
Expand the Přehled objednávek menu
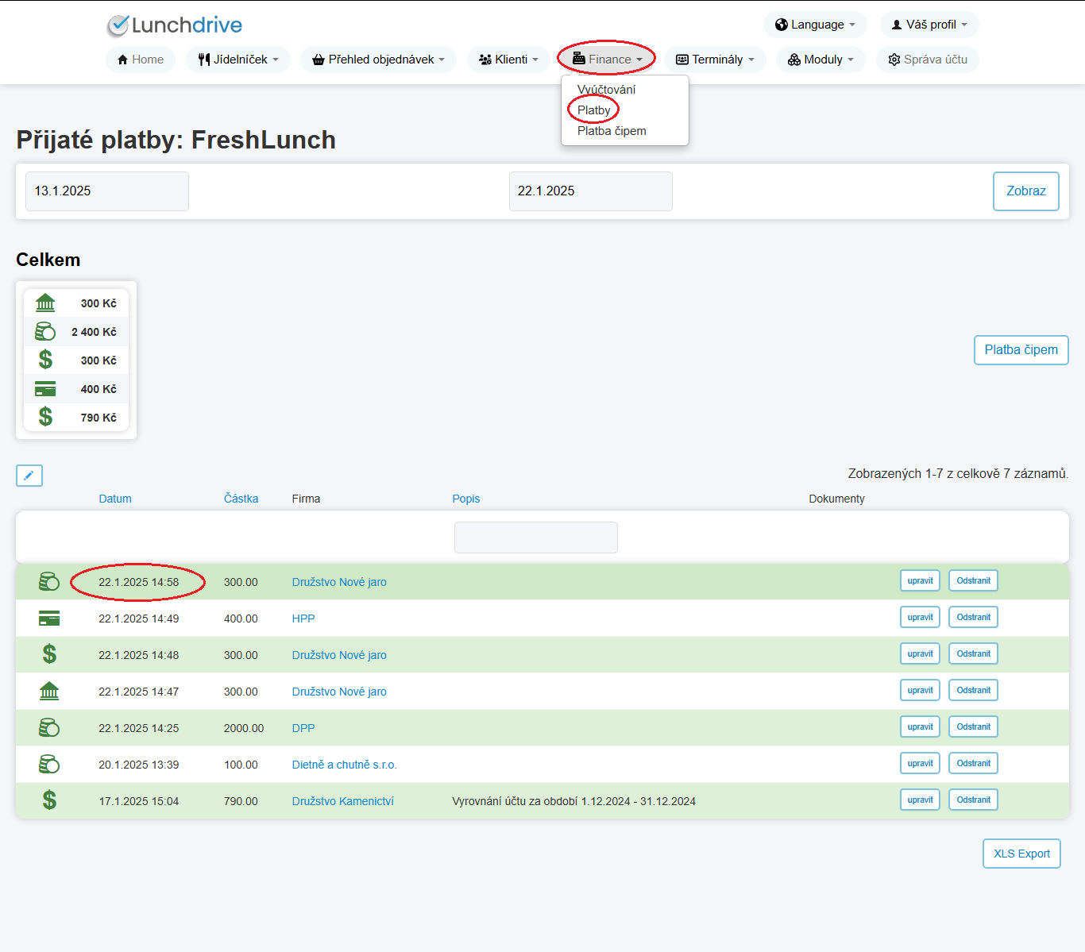click(379, 60)
